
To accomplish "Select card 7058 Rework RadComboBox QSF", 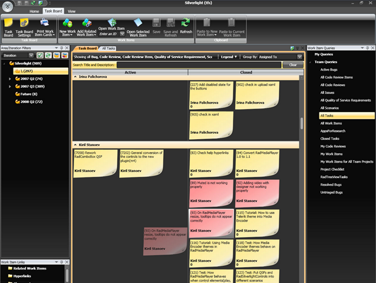I will pos(95,163).
